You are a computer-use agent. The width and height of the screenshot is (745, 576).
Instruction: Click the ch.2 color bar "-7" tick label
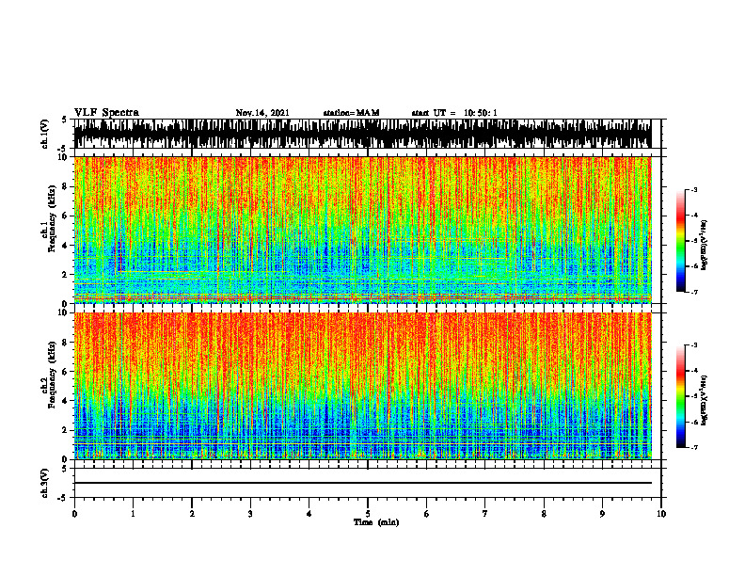(x=694, y=448)
